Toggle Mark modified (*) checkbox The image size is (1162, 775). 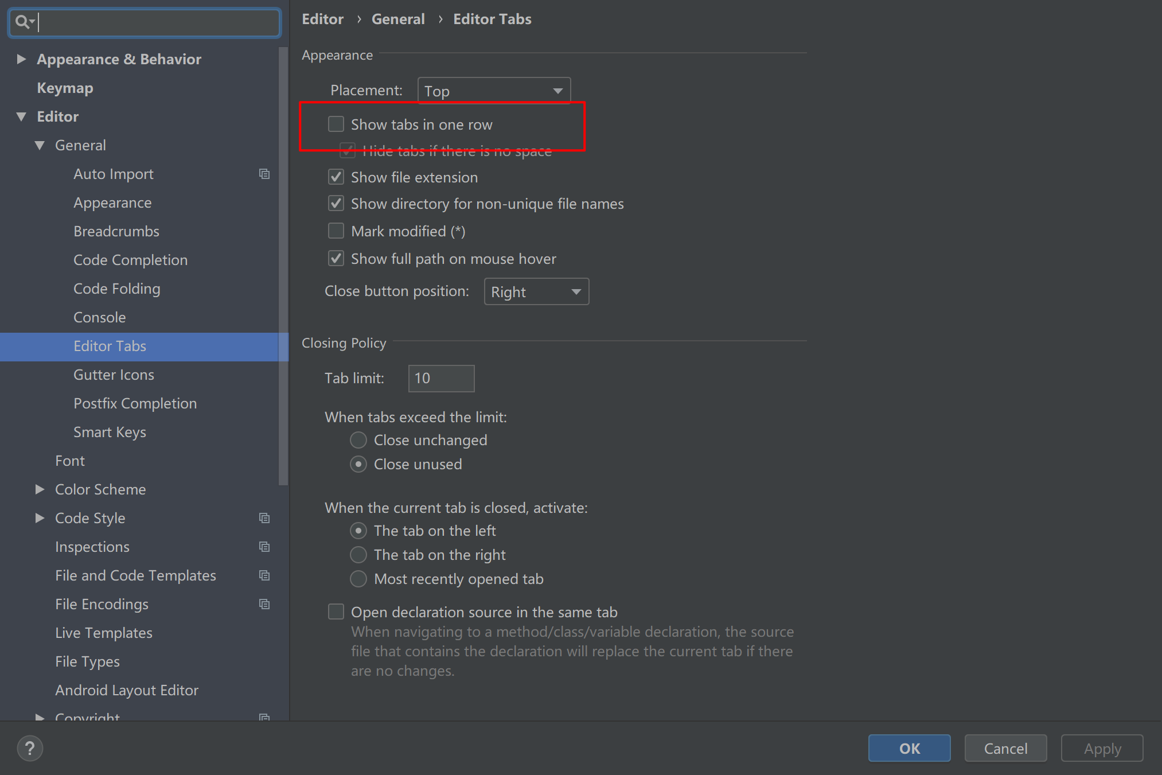coord(336,231)
